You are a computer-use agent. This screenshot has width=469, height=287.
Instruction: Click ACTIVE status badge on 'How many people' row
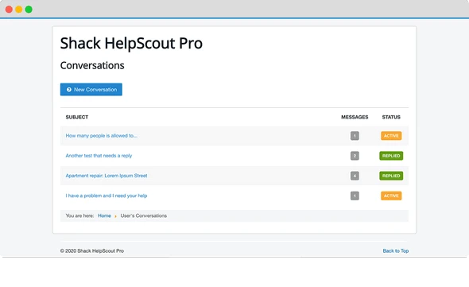391,136
